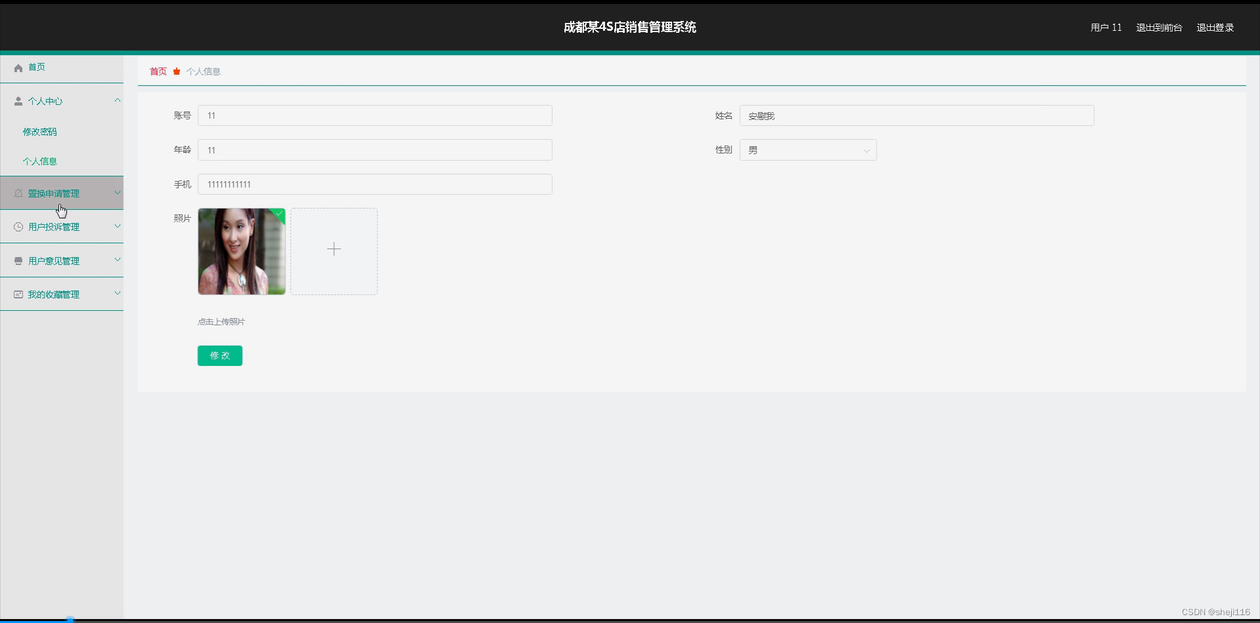Click the person icon for 个人中心
This screenshot has height=623, width=1260.
[18, 100]
